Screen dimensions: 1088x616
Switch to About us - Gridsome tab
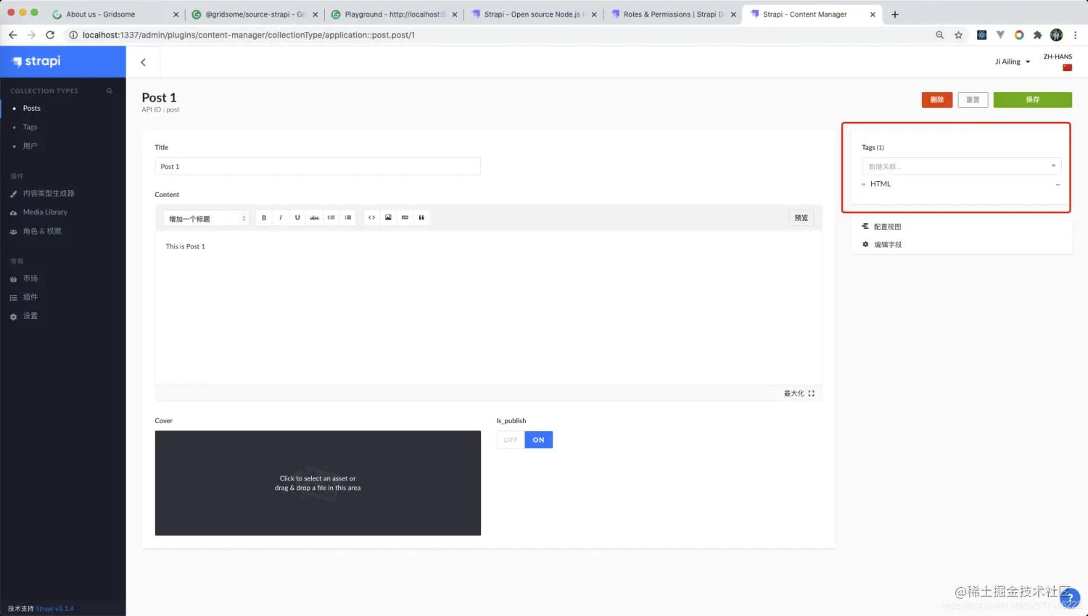[x=115, y=14]
